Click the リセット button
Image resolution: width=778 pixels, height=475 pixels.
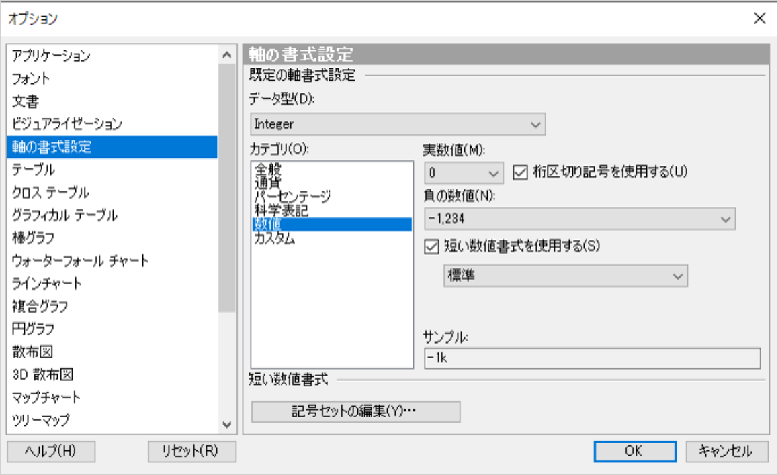192,452
